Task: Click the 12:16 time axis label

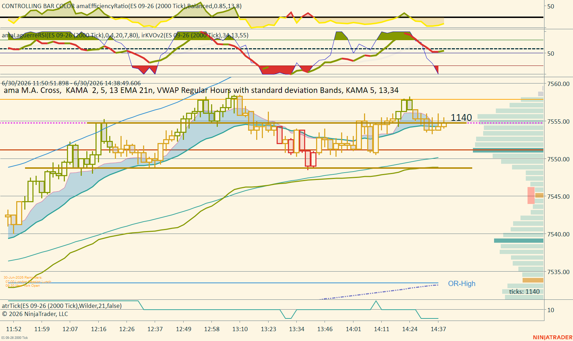Action: click(x=99, y=329)
